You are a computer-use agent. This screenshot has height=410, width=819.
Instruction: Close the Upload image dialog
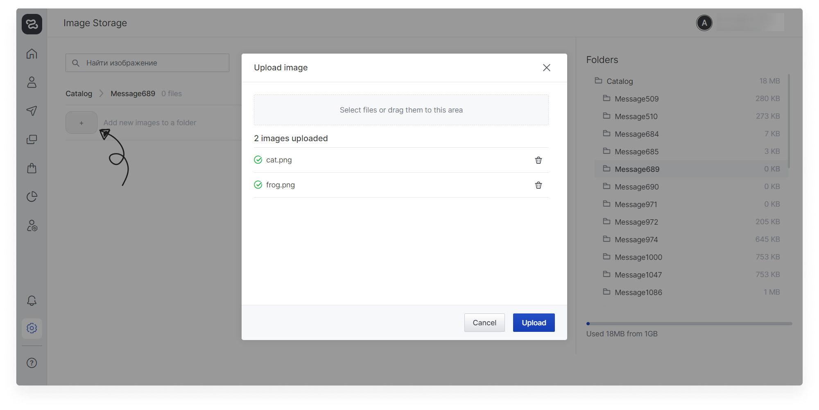tap(546, 68)
